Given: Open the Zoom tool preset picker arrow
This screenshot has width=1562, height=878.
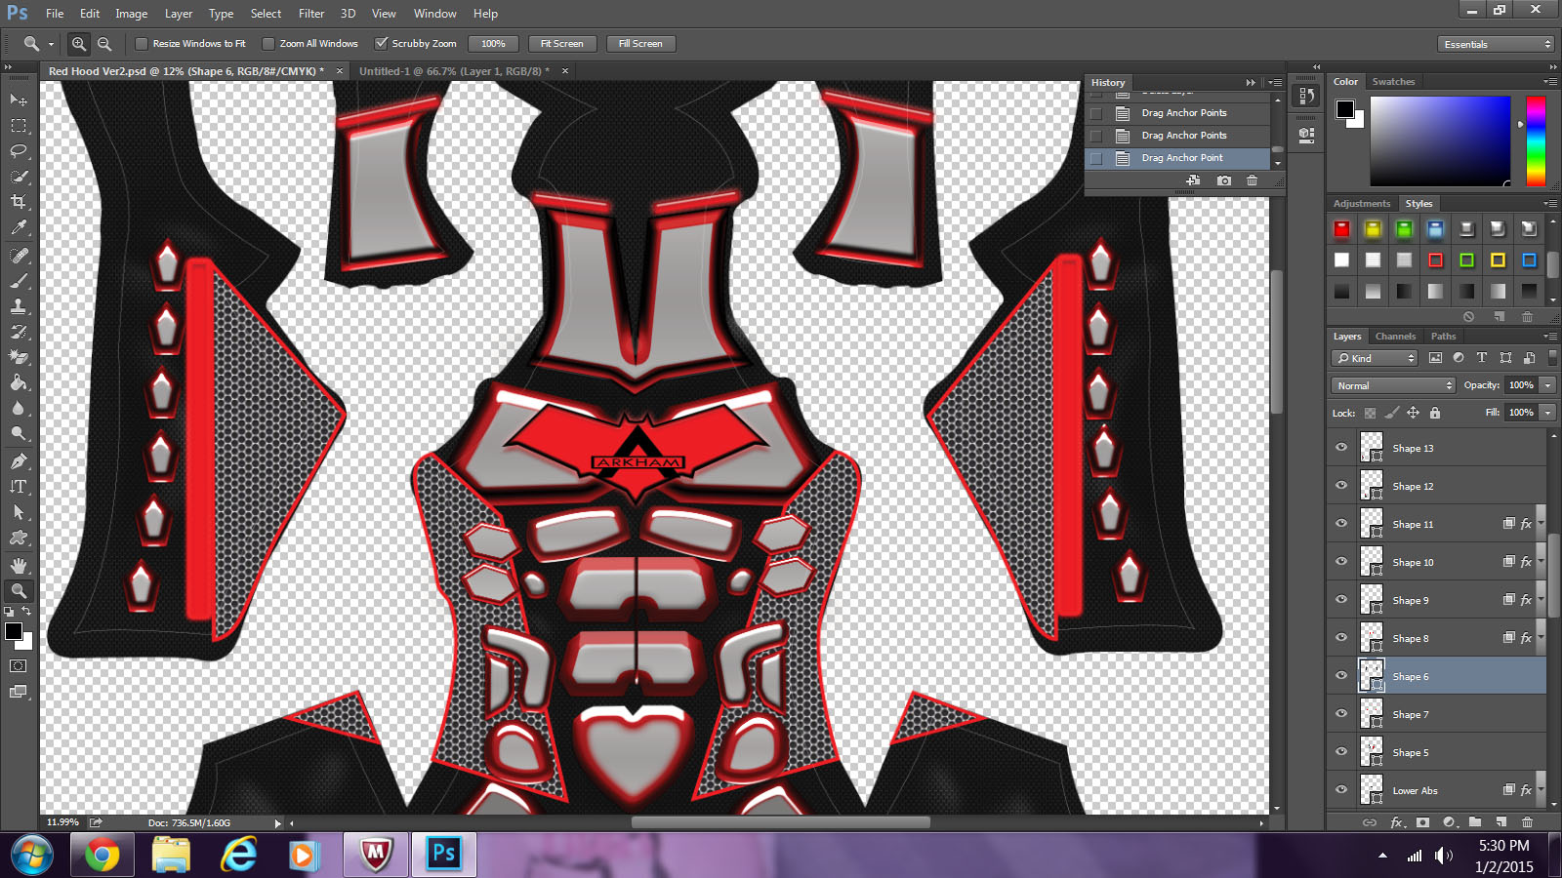Looking at the screenshot, I should [x=51, y=44].
